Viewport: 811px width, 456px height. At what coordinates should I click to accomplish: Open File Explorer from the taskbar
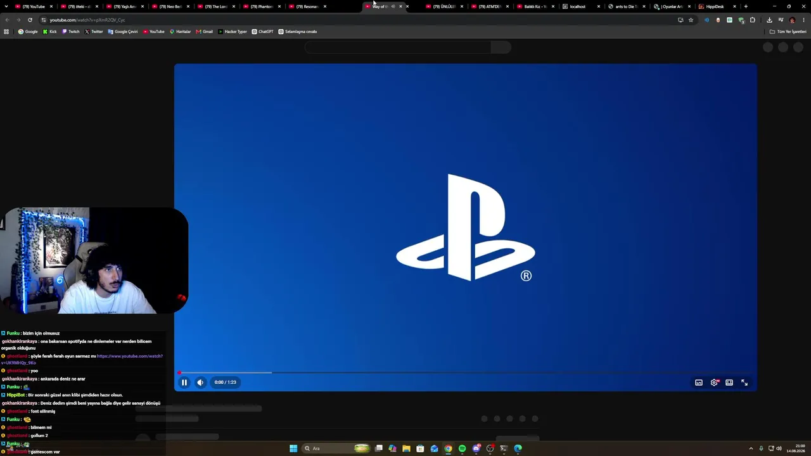click(406, 448)
